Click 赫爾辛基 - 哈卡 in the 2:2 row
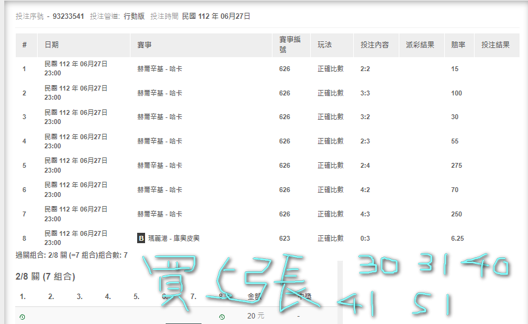528x324 pixels. point(160,69)
